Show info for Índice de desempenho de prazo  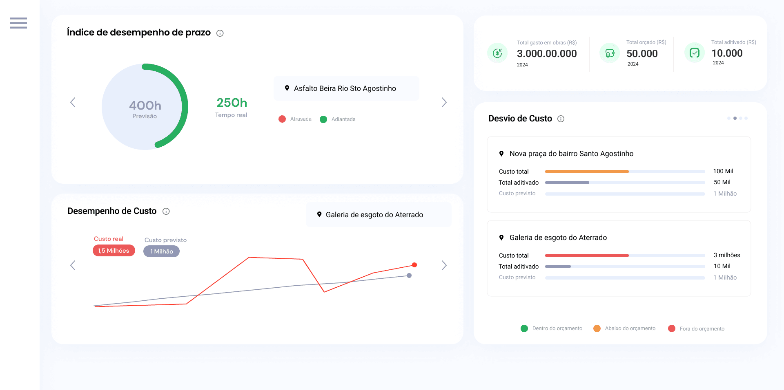click(220, 33)
